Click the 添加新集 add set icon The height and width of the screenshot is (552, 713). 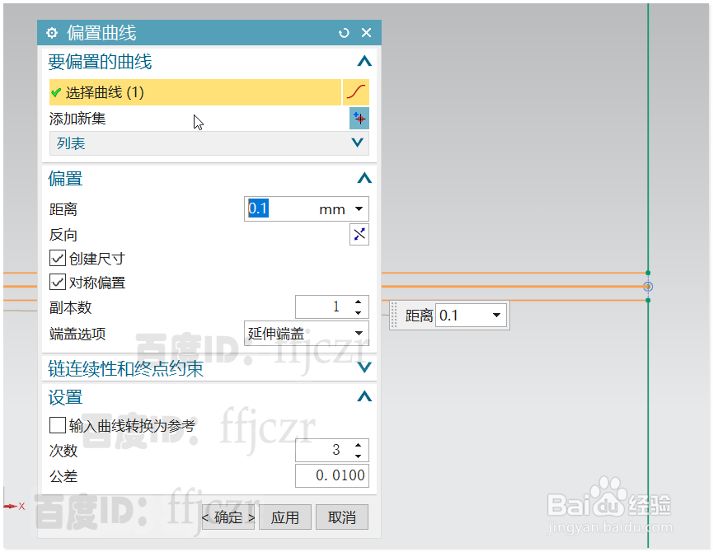point(359,119)
